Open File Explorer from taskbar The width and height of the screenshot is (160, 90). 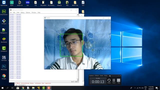[x=33, y=88]
